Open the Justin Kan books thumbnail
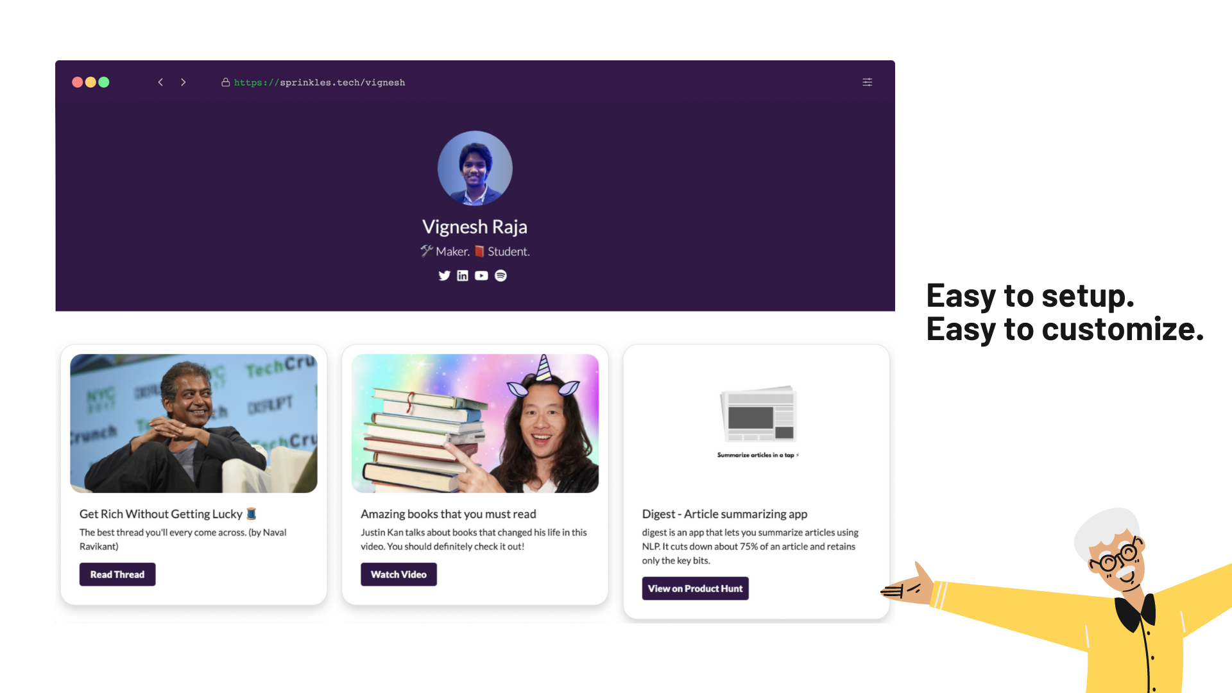 click(x=475, y=424)
